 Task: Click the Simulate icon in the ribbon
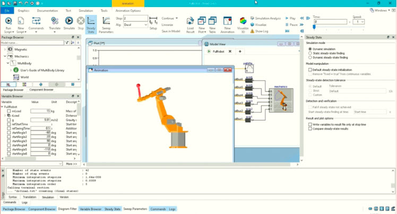point(70,23)
